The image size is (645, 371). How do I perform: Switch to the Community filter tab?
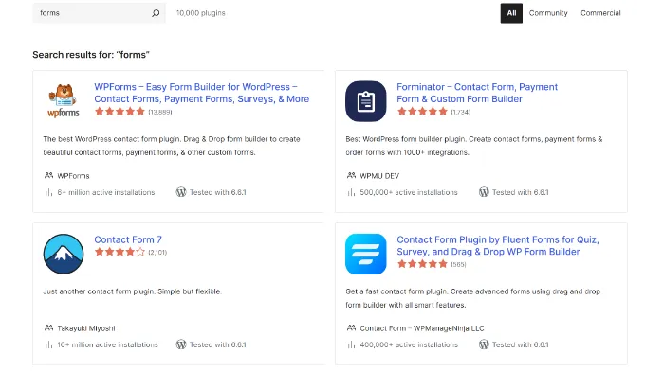(x=548, y=13)
